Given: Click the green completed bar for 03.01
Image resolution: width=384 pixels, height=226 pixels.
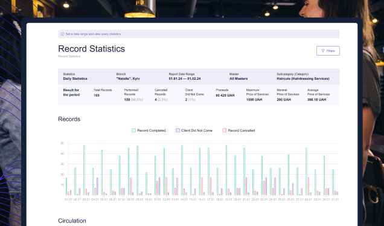Looking at the screenshot, I should click(85, 170).
